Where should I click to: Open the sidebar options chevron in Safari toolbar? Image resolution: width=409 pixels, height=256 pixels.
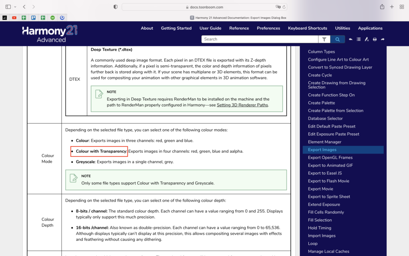(15, 7)
